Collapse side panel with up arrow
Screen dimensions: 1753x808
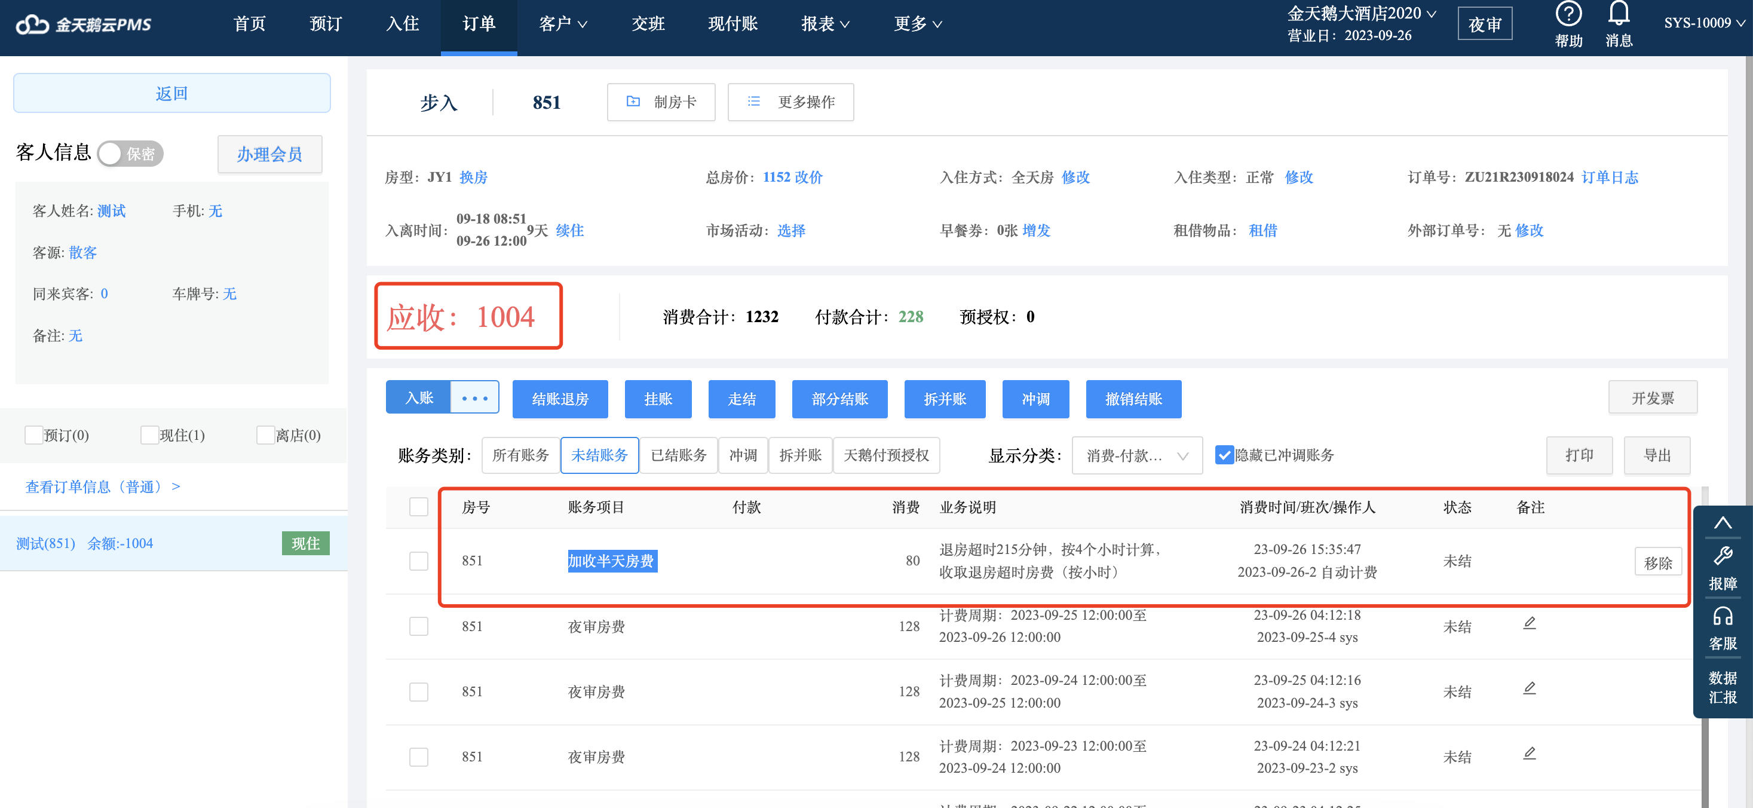pos(1723,523)
